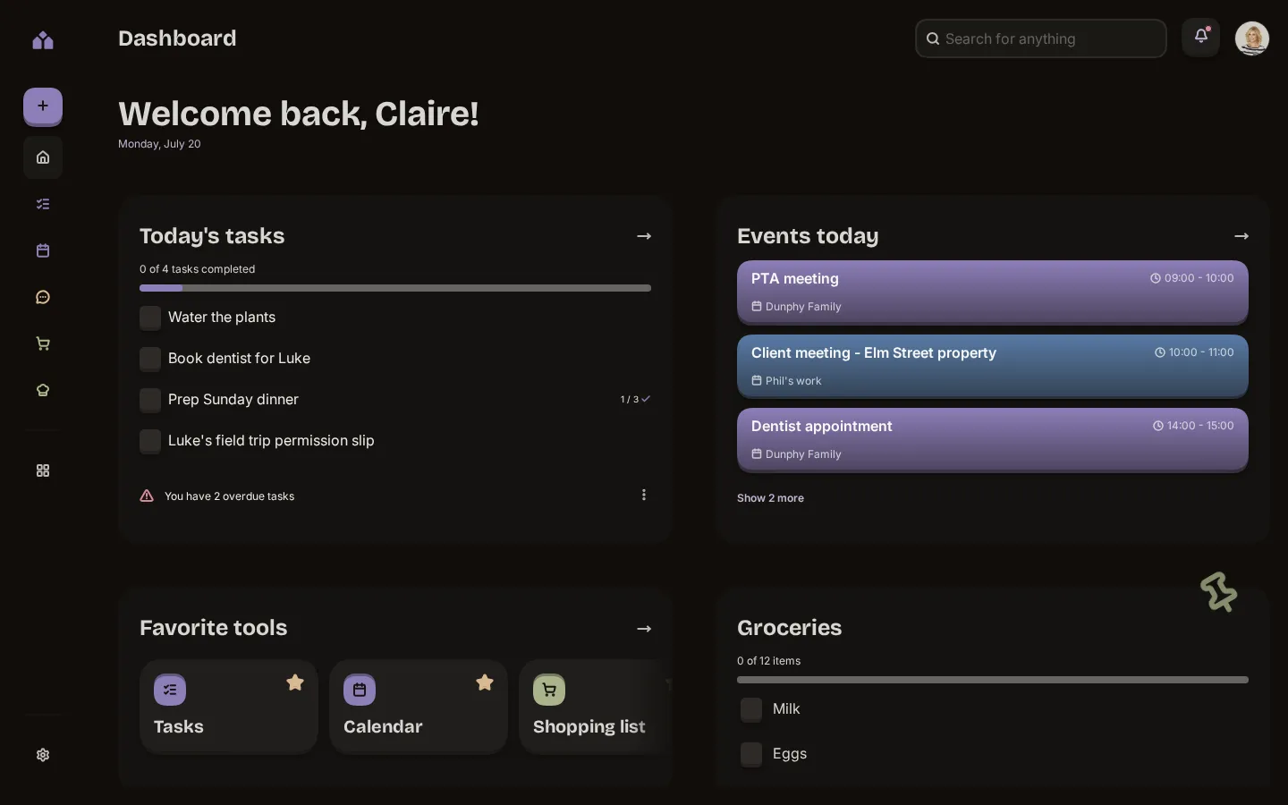Check off Prep Sunday dinner
1288x805 pixels.
(x=150, y=400)
